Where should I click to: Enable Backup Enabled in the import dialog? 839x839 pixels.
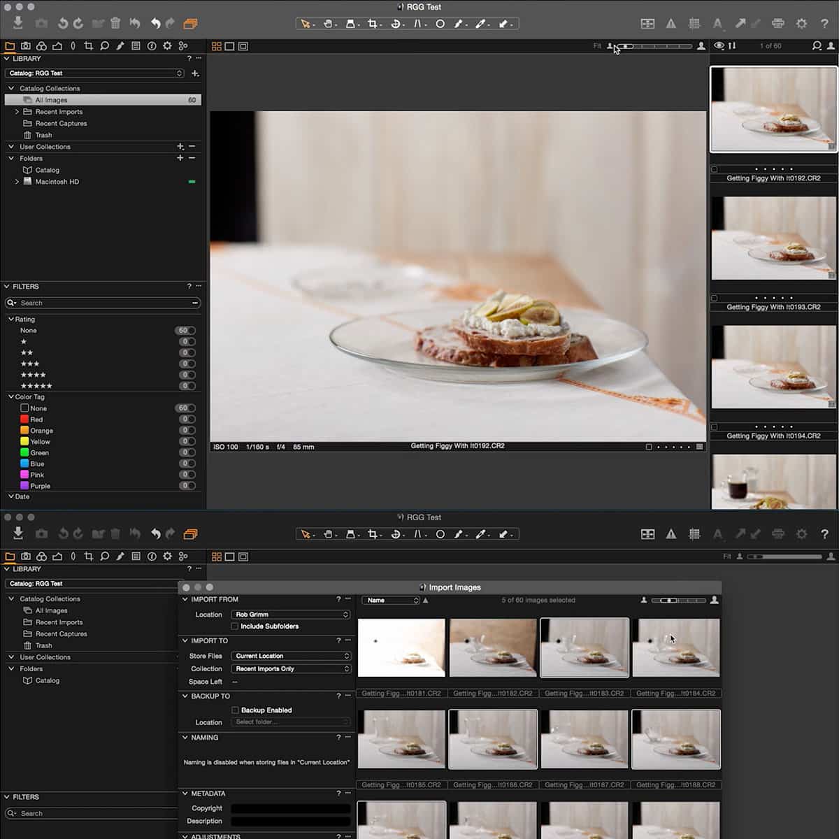[236, 710]
